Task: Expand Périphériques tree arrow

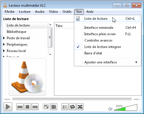Action: point(4,44)
